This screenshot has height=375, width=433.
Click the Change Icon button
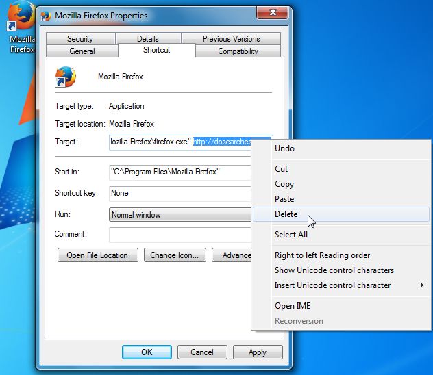(175, 255)
